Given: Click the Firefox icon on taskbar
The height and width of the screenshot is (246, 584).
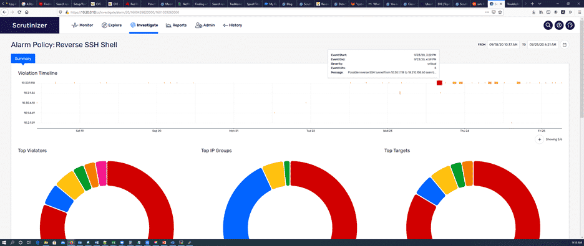Looking at the screenshot, I should tap(71, 242).
